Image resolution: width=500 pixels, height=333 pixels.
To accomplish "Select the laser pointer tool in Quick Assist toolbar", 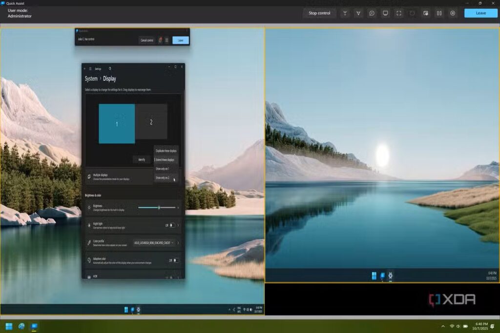I will pos(345,13).
